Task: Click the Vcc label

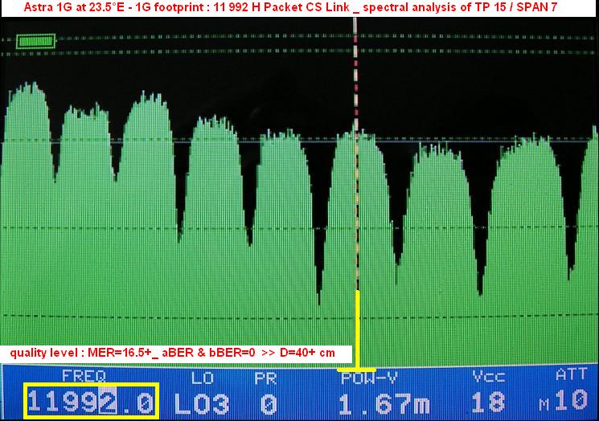Action: [x=489, y=377]
